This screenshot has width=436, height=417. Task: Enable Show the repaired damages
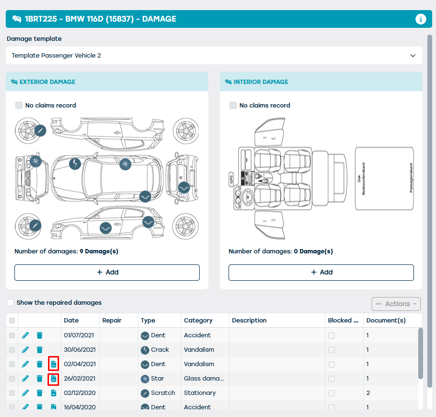(10, 302)
